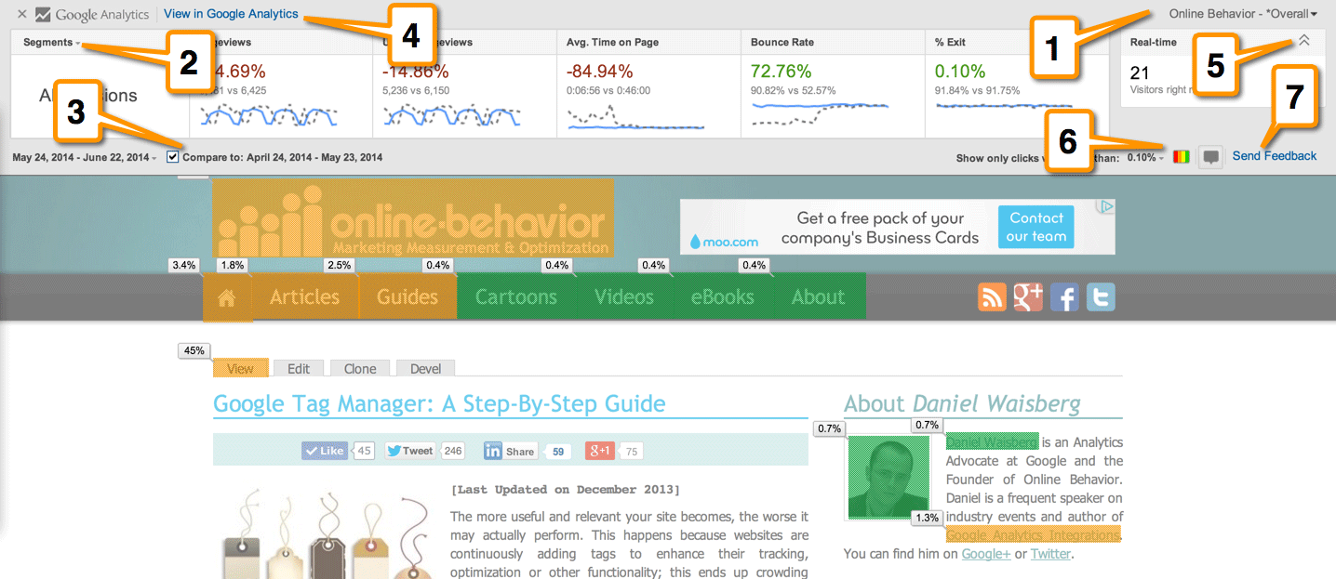The width and height of the screenshot is (1336, 579).
Task: Select the Cartoons navigation tab
Action: tap(516, 296)
